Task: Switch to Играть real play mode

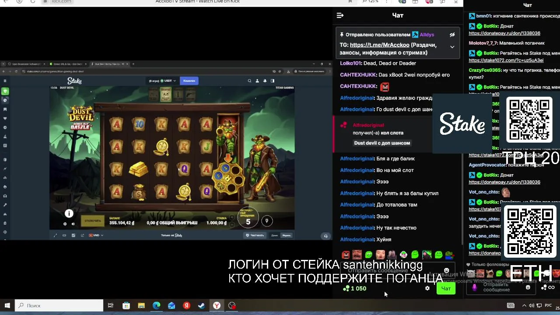Action: [x=286, y=235]
